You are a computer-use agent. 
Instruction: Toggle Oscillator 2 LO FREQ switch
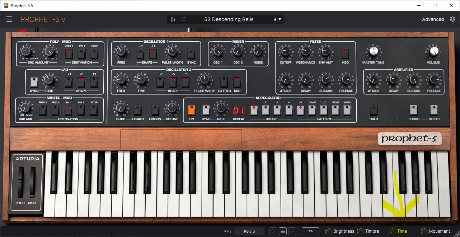pos(224,82)
